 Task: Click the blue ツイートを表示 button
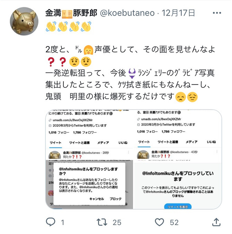click(x=178, y=206)
